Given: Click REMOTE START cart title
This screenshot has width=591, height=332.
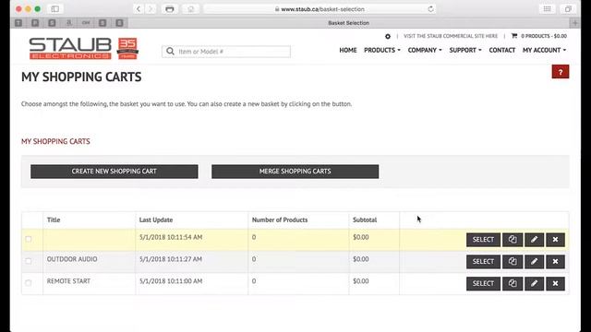Looking at the screenshot, I should pos(68,280).
